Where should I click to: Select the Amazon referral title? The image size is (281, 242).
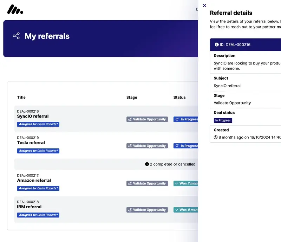34,181
